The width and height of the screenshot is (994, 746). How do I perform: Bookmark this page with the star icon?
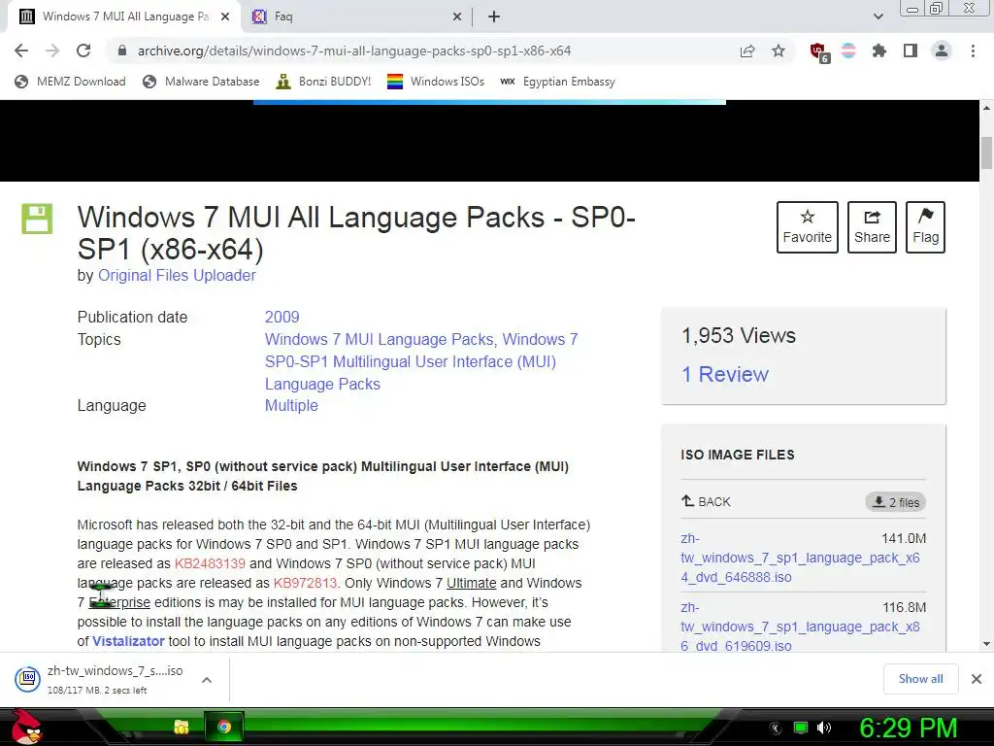pos(779,51)
